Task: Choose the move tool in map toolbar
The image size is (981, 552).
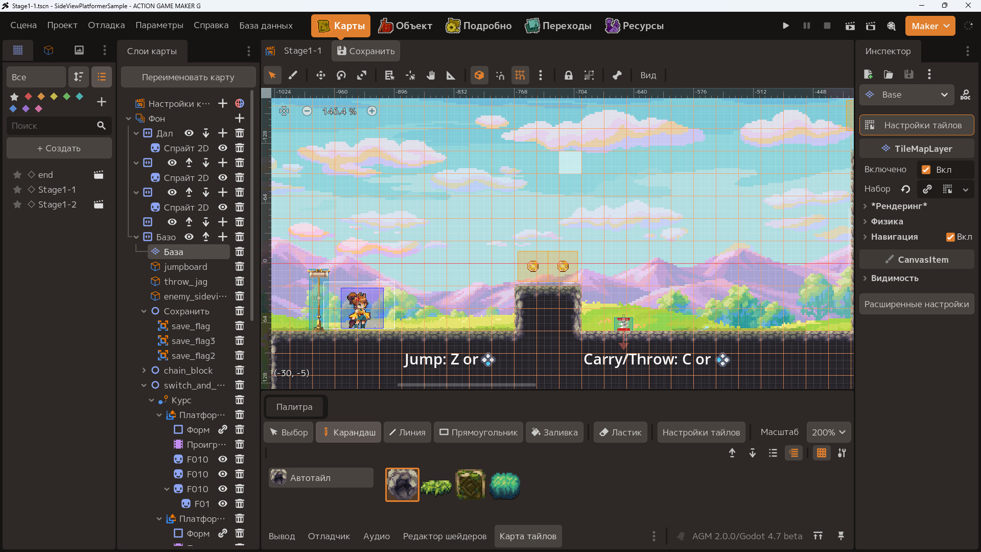Action: (x=321, y=75)
